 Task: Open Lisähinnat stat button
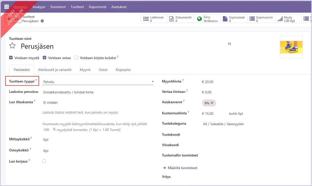click(x=154, y=19)
